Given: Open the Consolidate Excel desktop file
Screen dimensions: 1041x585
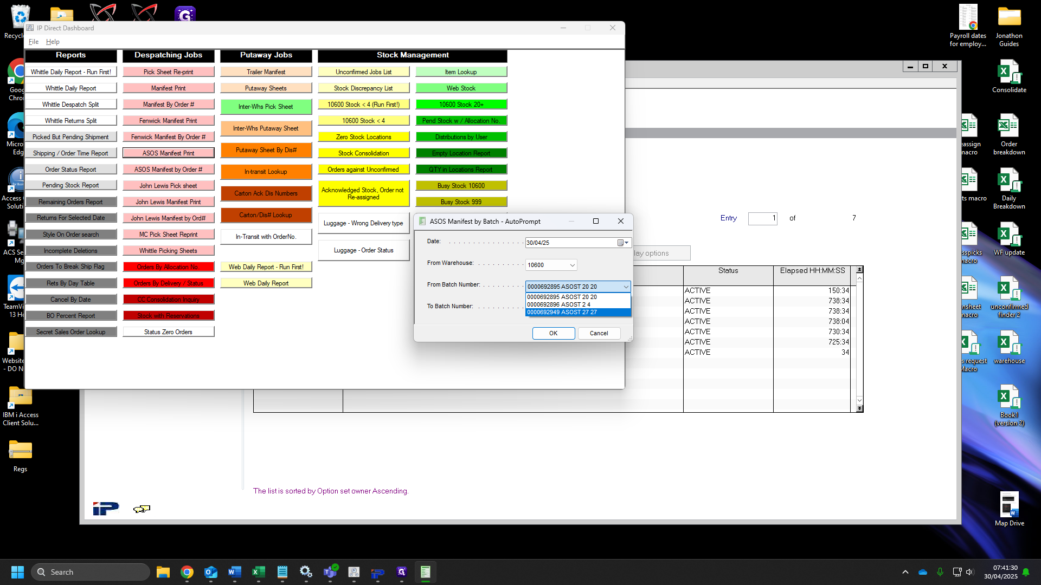Looking at the screenshot, I should point(1009,76).
